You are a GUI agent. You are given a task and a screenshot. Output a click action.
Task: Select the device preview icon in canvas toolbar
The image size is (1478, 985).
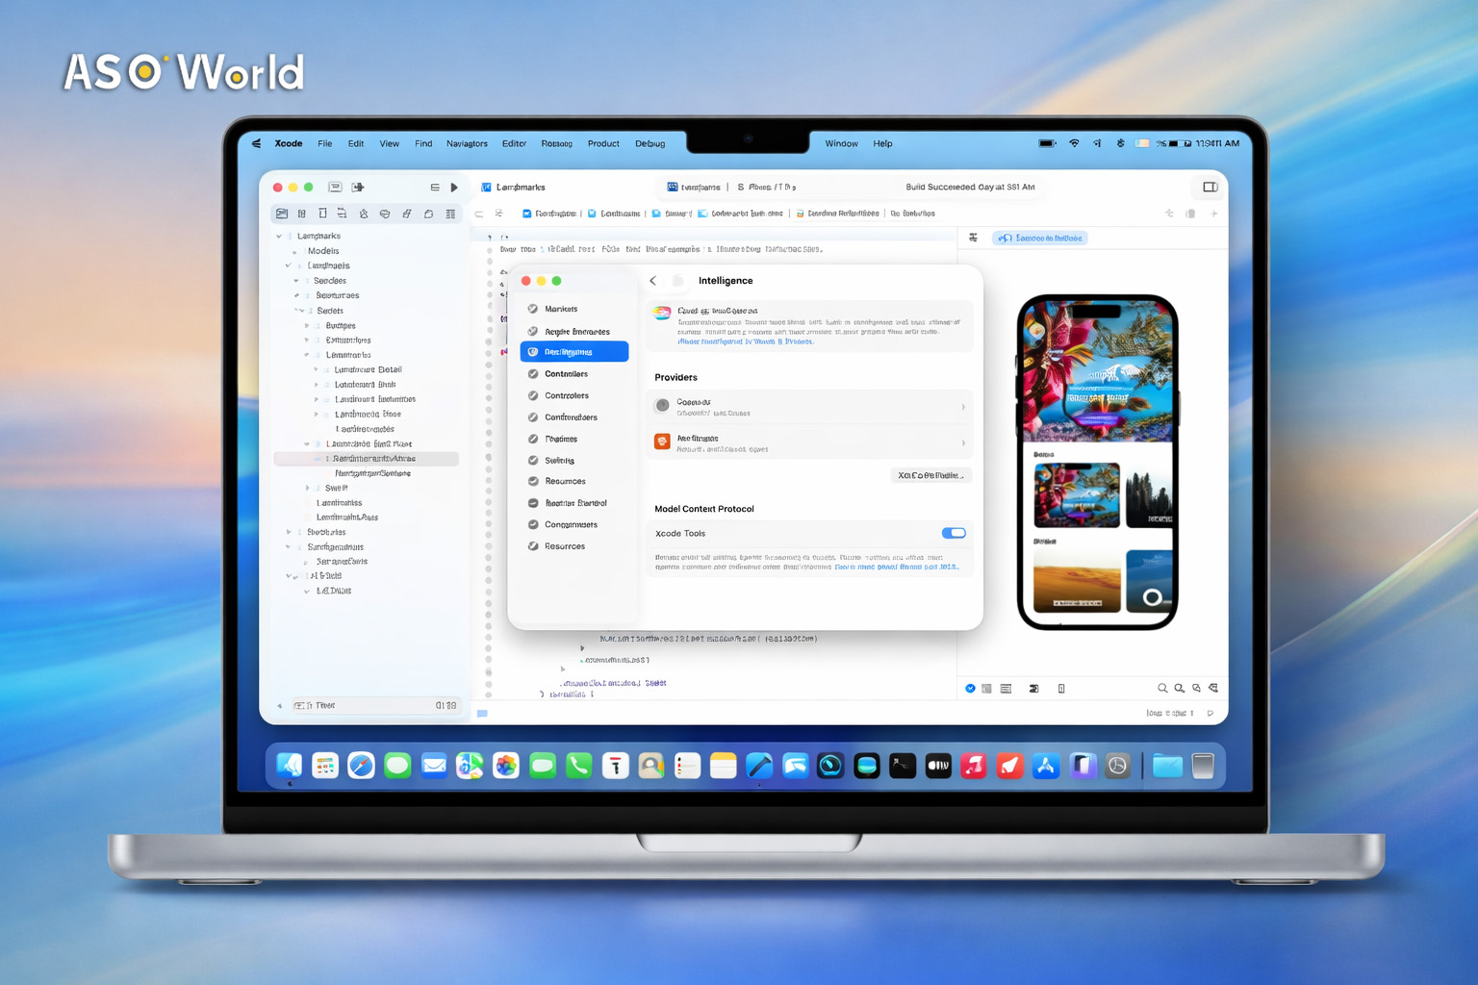(x=1061, y=688)
